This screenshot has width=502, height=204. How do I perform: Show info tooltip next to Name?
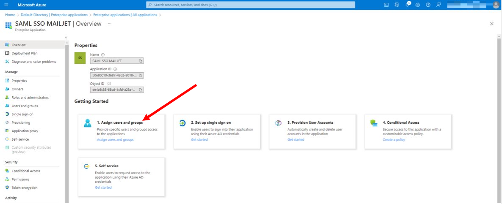(103, 54)
